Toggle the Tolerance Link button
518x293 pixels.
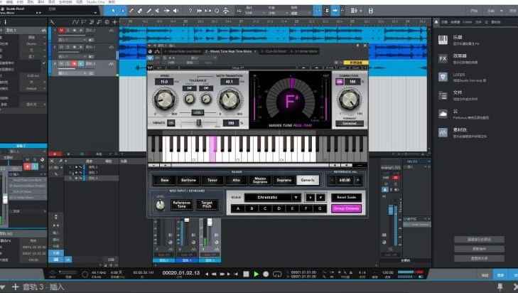[198, 112]
